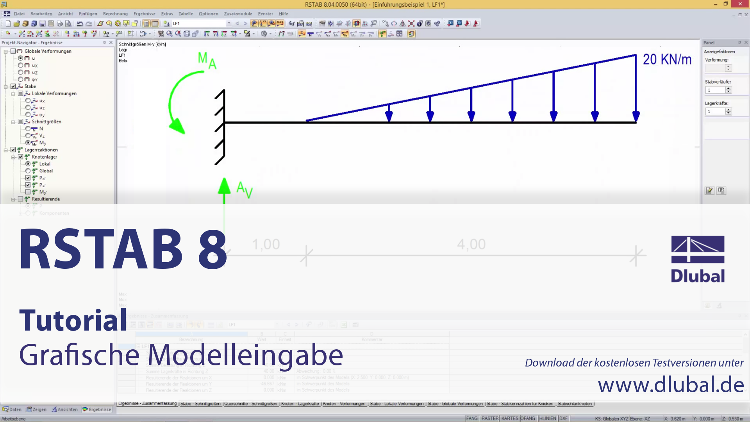Collapse the Lokale Verformungen tree node
750x422 pixels.
point(13,93)
